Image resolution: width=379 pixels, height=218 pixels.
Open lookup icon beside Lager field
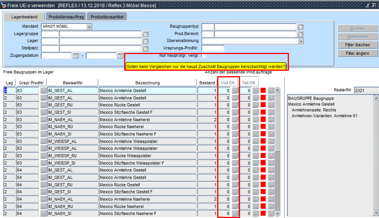(x=145, y=41)
